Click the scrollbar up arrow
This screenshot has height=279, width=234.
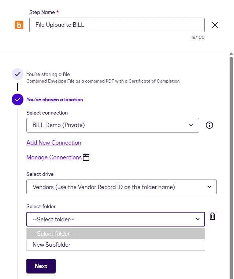coord(231,54)
